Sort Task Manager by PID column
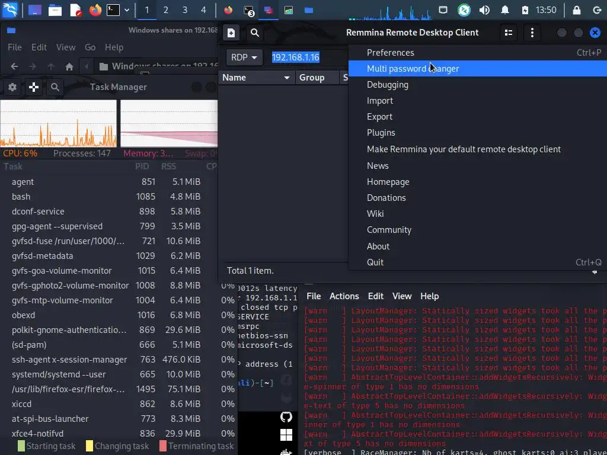Viewport: 607px width, 455px height. coord(142,166)
